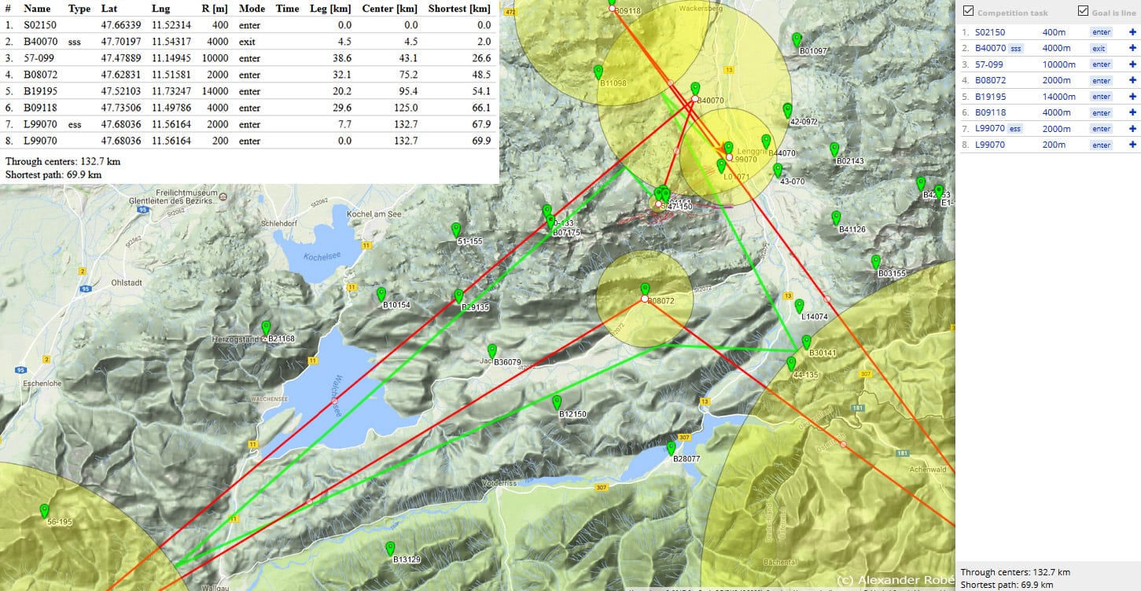Select the B01097 map marker pin
Screen dimensions: 1141x591
coord(797,40)
